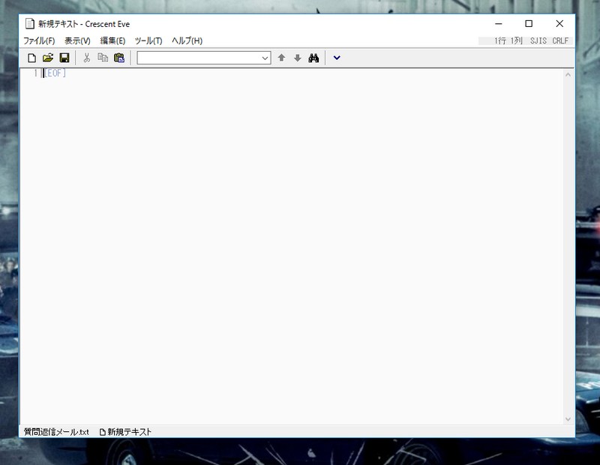Click the search next down arrow
The image size is (600, 465).
(297, 58)
